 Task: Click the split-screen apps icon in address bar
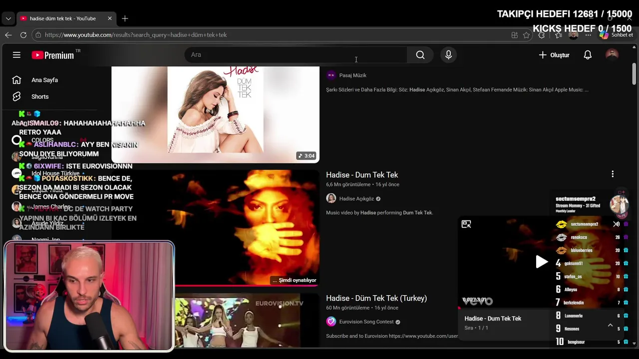pos(514,35)
